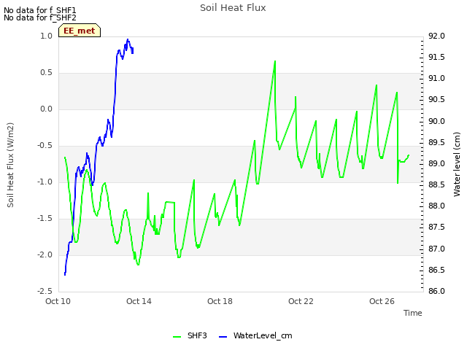Click the Oct 26 x-axis tick label
Screen dimensions: 467x350
(x=382, y=301)
